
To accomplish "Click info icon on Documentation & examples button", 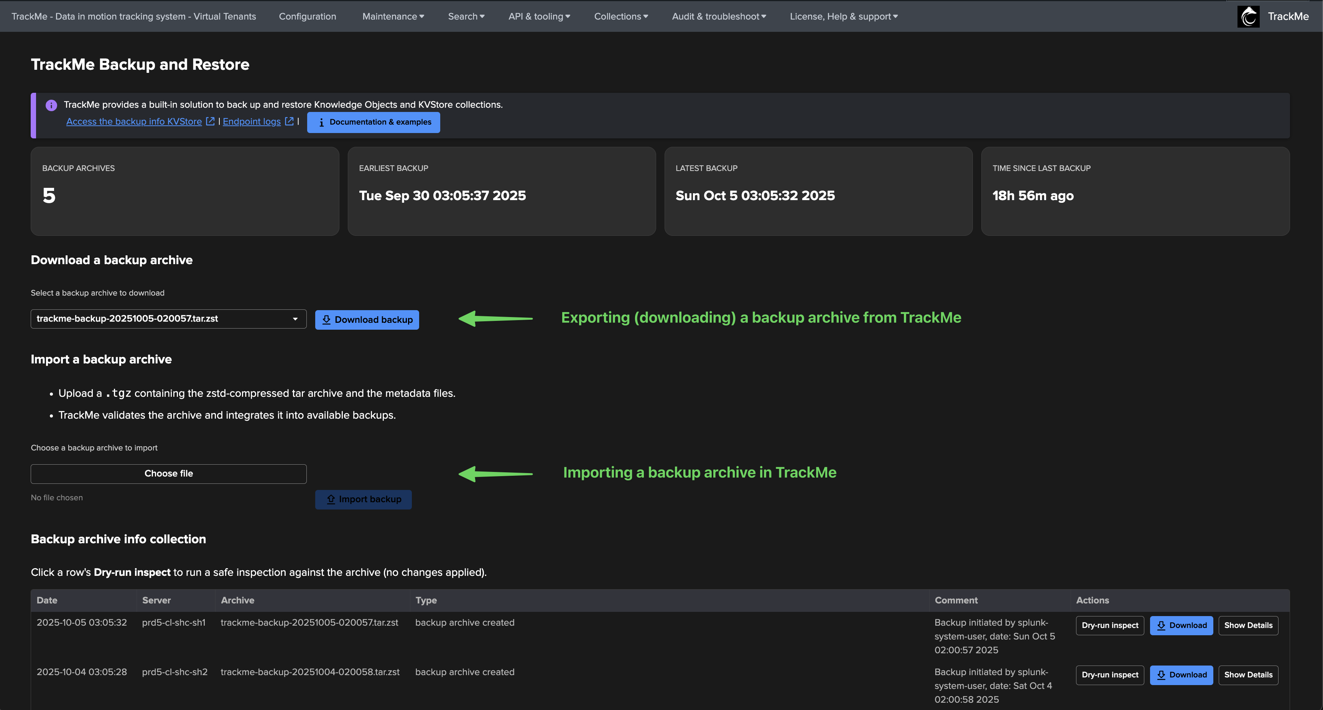I will [321, 122].
